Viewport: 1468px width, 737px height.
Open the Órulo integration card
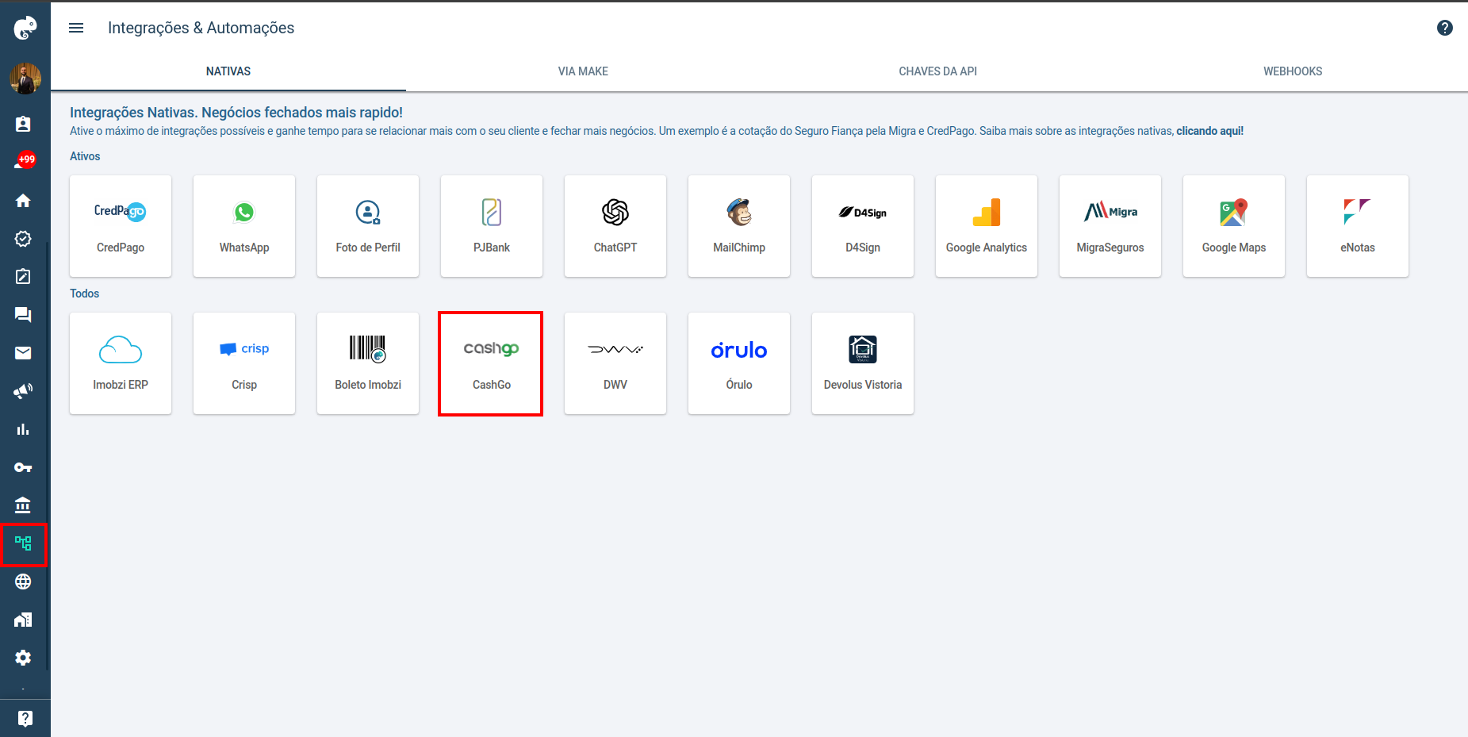click(739, 363)
